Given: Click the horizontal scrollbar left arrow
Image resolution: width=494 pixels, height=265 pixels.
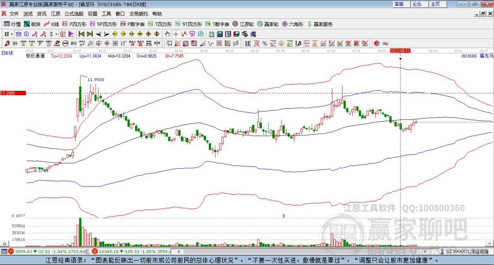Looking at the screenshot, I should [x=178, y=252].
